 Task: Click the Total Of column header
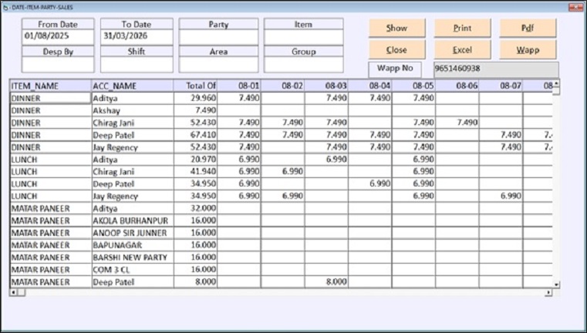[x=195, y=86]
